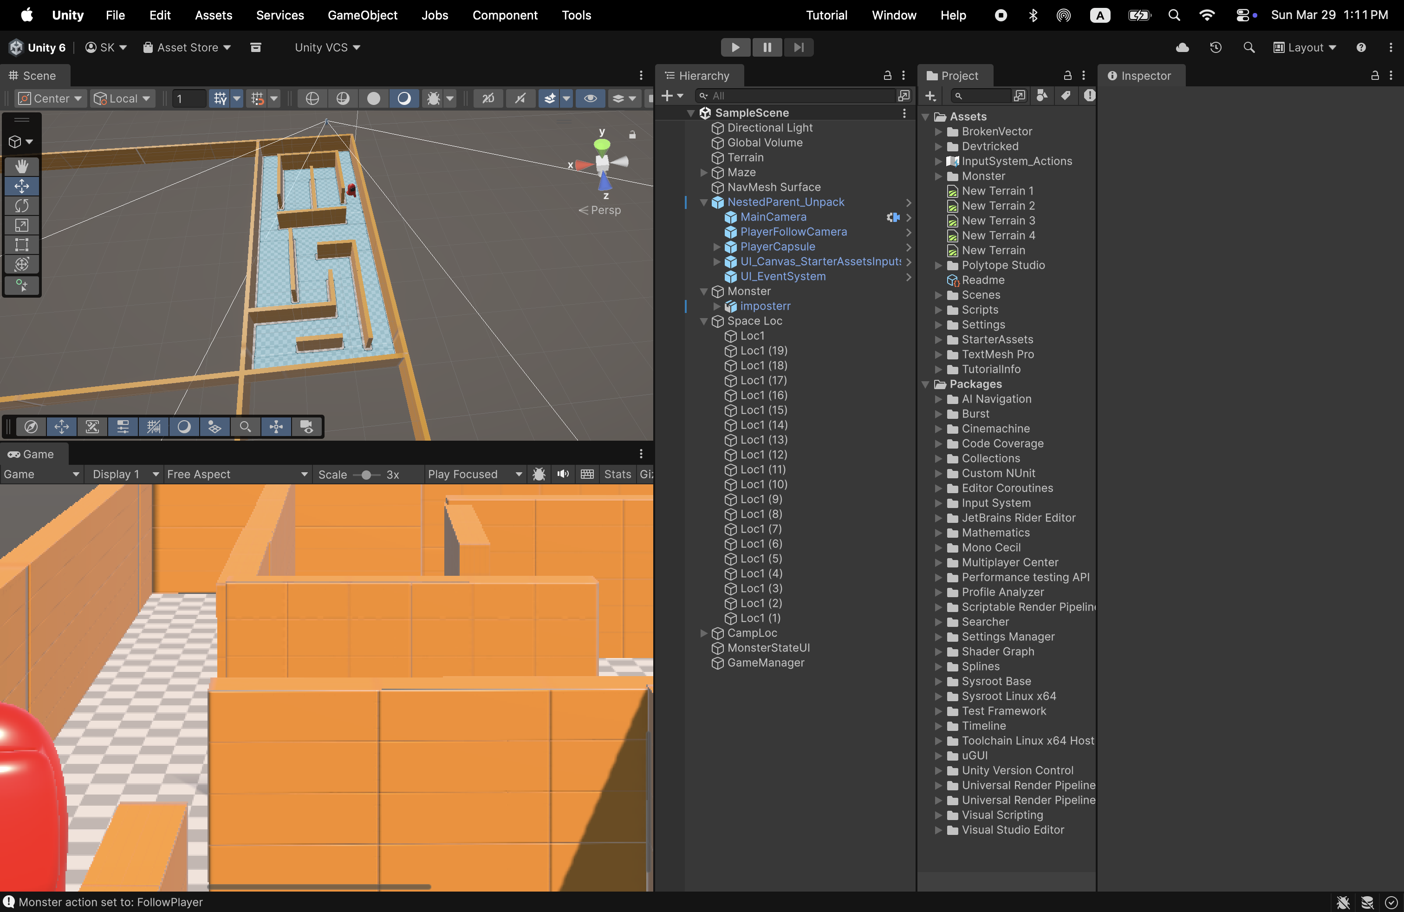This screenshot has width=1404, height=912.
Task: Expand the Maze object in Hierarchy
Action: click(703, 172)
